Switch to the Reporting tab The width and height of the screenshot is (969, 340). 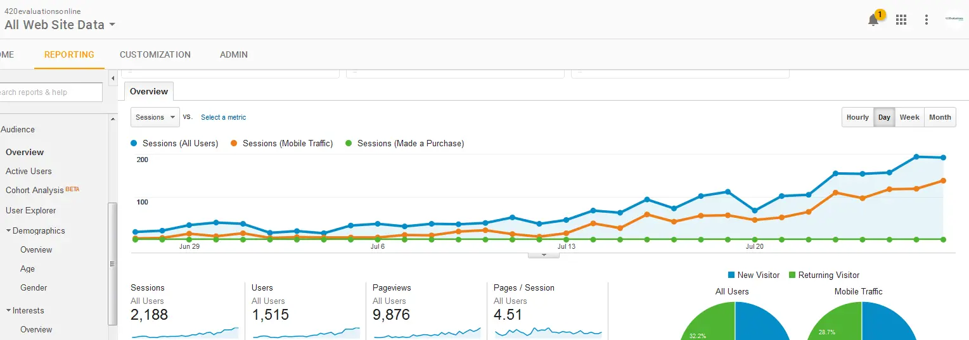pos(69,54)
